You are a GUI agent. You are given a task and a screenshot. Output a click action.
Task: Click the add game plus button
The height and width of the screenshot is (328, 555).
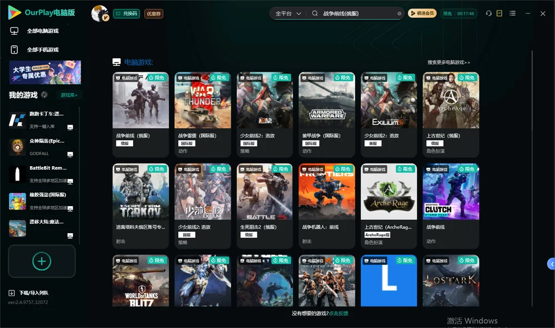(42, 261)
